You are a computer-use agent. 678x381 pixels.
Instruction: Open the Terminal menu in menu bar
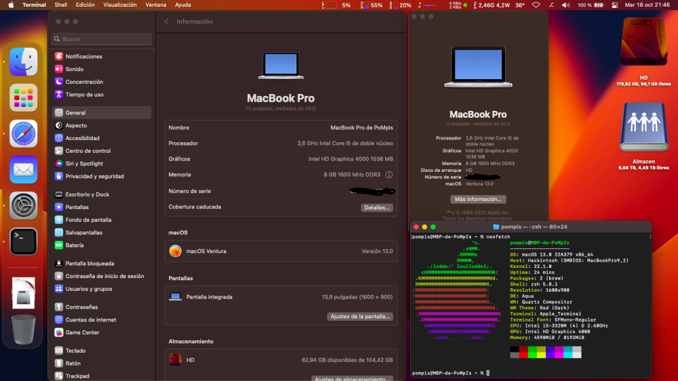tap(34, 5)
